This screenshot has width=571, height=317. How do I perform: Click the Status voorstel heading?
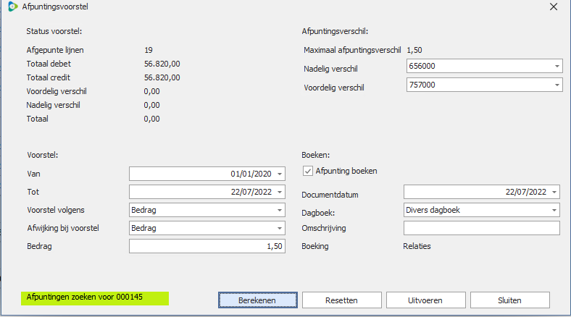click(x=54, y=32)
